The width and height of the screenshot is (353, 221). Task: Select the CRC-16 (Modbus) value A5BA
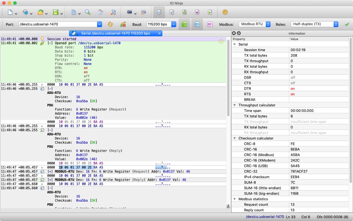[x=295, y=155]
